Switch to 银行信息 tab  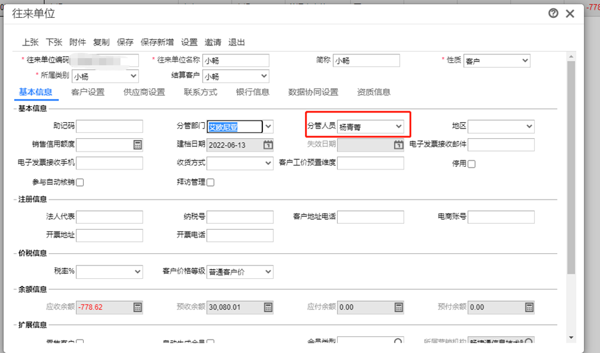[253, 92]
